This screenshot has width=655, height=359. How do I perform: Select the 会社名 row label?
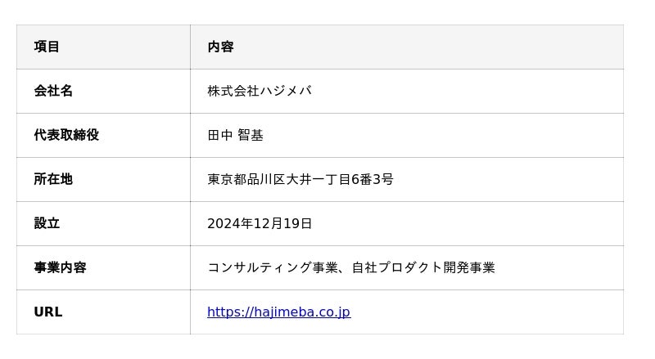[x=53, y=92]
